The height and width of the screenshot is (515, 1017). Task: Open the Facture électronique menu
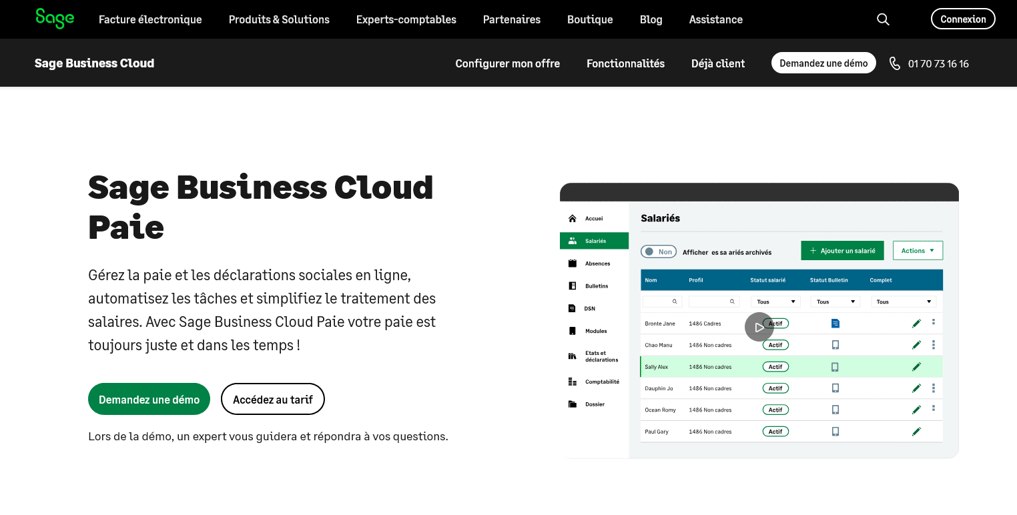click(x=150, y=19)
